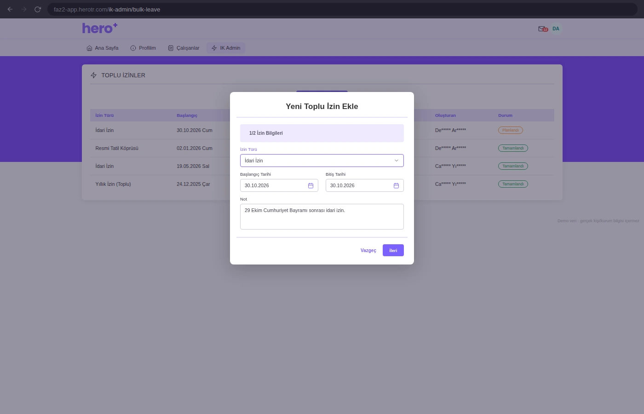Click the İzin Türü column header
The width and height of the screenshot is (644, 414).
[x=104, y=115]
